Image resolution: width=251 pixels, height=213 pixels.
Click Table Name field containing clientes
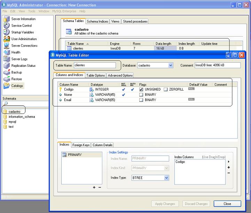coord(95,65)
